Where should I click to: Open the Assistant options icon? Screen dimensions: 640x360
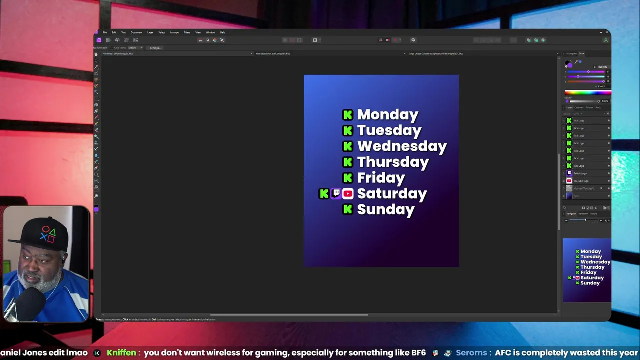(x=413, y=40)
